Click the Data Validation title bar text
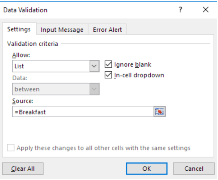The width and height of the screenshot is (218, 180). click(25, 10)
